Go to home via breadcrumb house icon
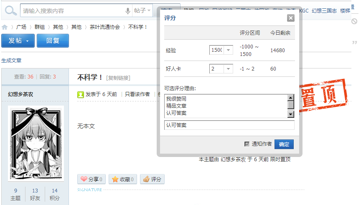 [5, 27]
